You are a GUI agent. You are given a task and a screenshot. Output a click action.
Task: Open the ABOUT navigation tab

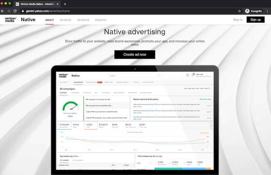(x=49, y=20)
